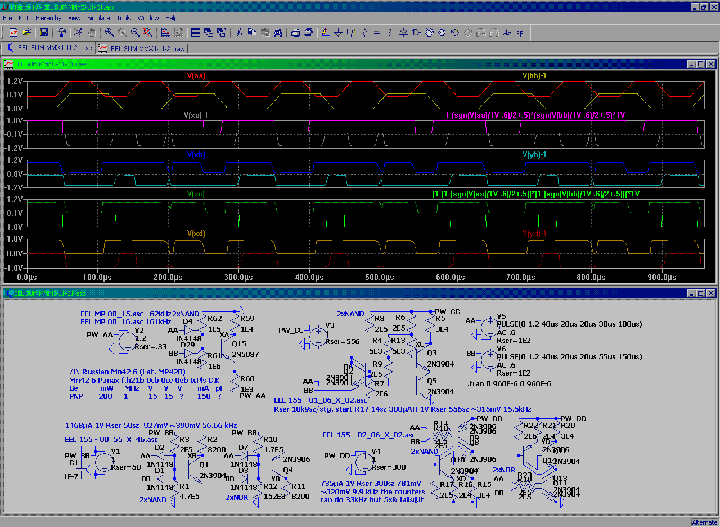Select the Capacitor placement tool
Screen dimensions: 720x527
pyautogui.click(x=377, y=32)
